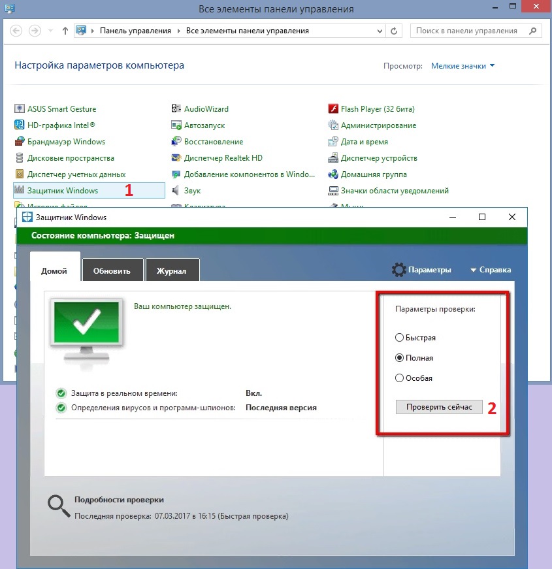Open the Дата и время clock icon

point(333,141)
